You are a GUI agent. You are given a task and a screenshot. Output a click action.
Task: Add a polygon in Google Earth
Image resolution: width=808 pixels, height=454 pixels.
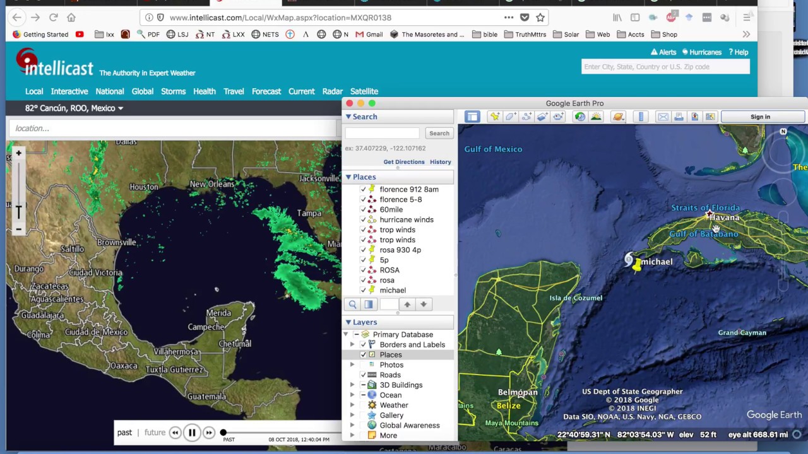tap(510, 117)
